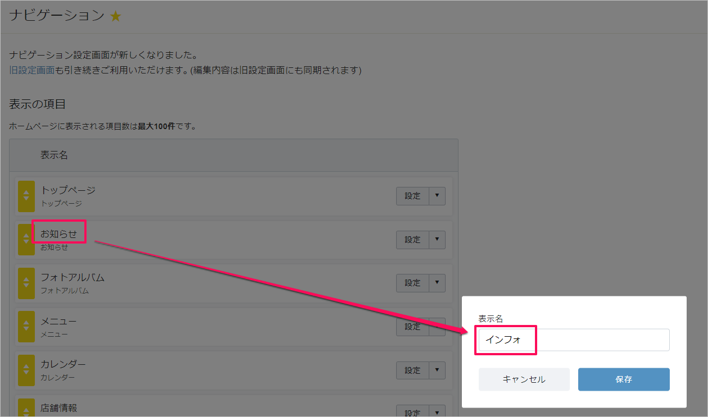This screenshot has height=417, width=708.
Task: Select the 店舗情報 item title
Action: pyautogui.click(x=58, y=408)
